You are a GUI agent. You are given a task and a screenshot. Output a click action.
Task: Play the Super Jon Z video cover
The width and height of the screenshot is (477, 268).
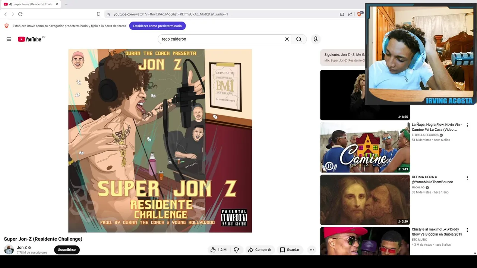(160, 141)
